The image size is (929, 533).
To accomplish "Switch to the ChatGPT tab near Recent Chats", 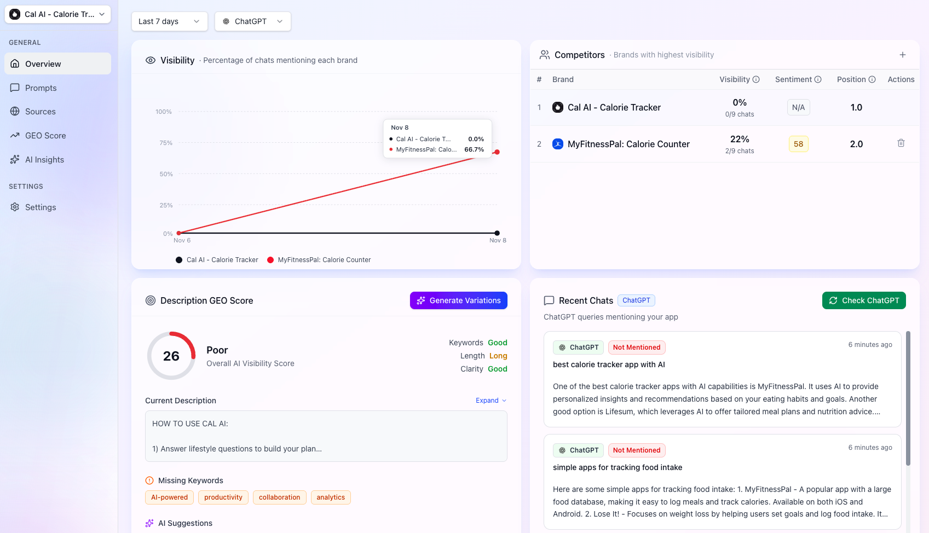I will click(x=636, y=300).
